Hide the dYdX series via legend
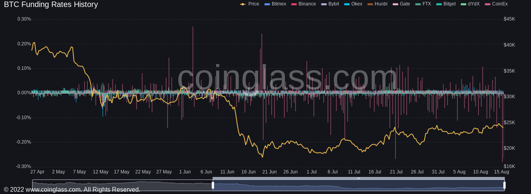This screenshot has height=194, width=531. 470,4
